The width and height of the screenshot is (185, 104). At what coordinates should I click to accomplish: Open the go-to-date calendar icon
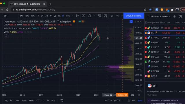click(x=62, y=101)
